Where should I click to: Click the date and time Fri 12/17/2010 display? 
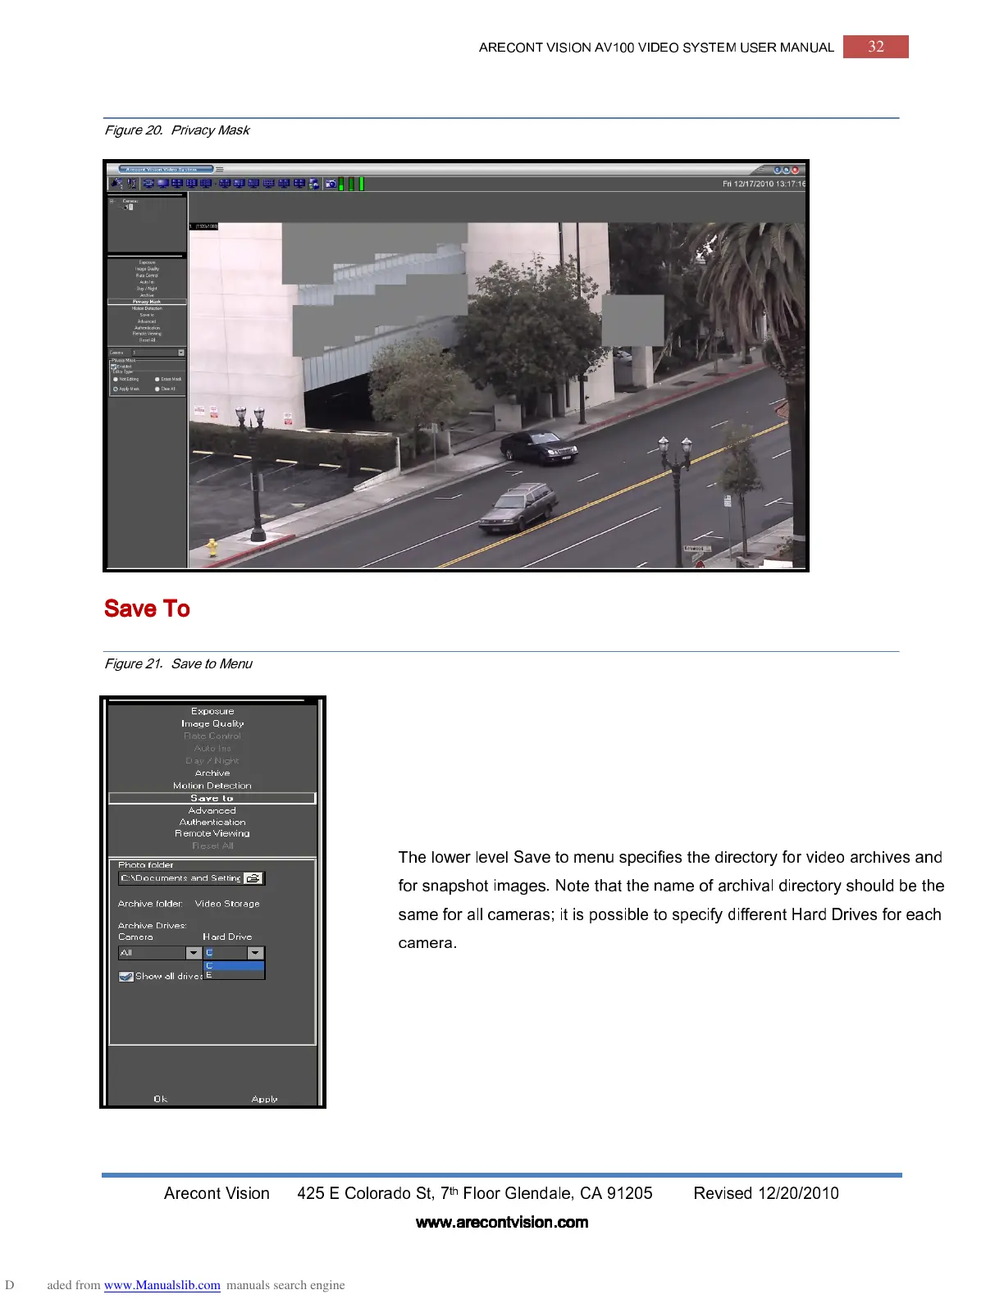[764, 184]
